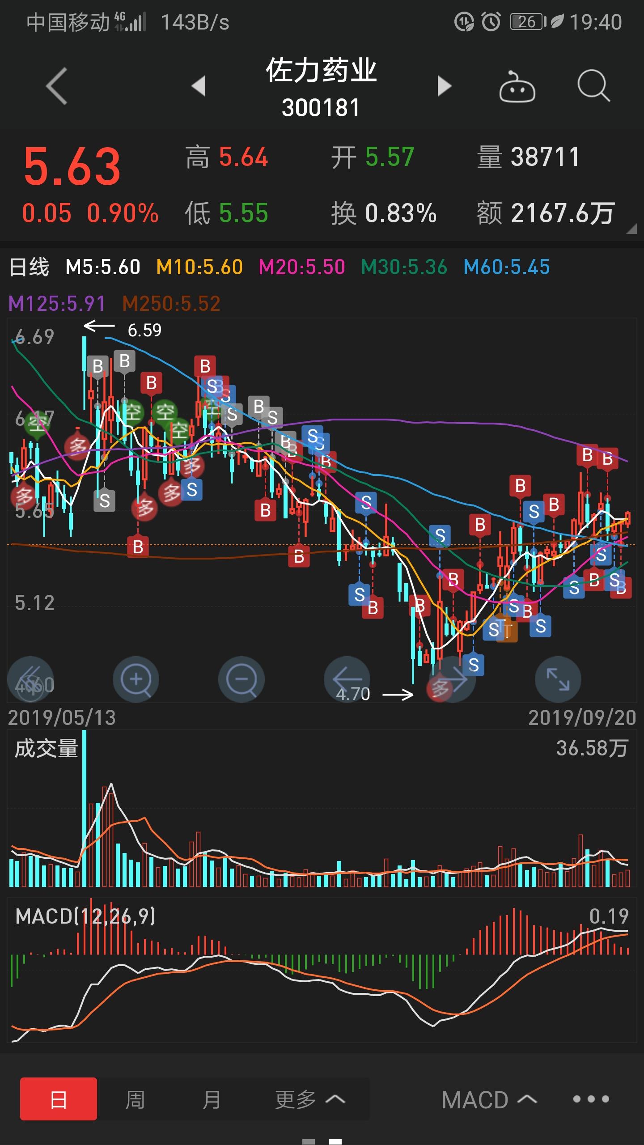Tap the 36.58万 volume scale value
Image resolution: width=644 pixels, height=1145 pixels.
coord(593,748)
